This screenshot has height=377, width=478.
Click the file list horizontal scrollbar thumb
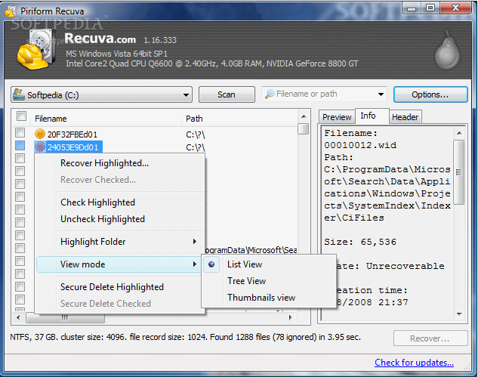point(65,318)
